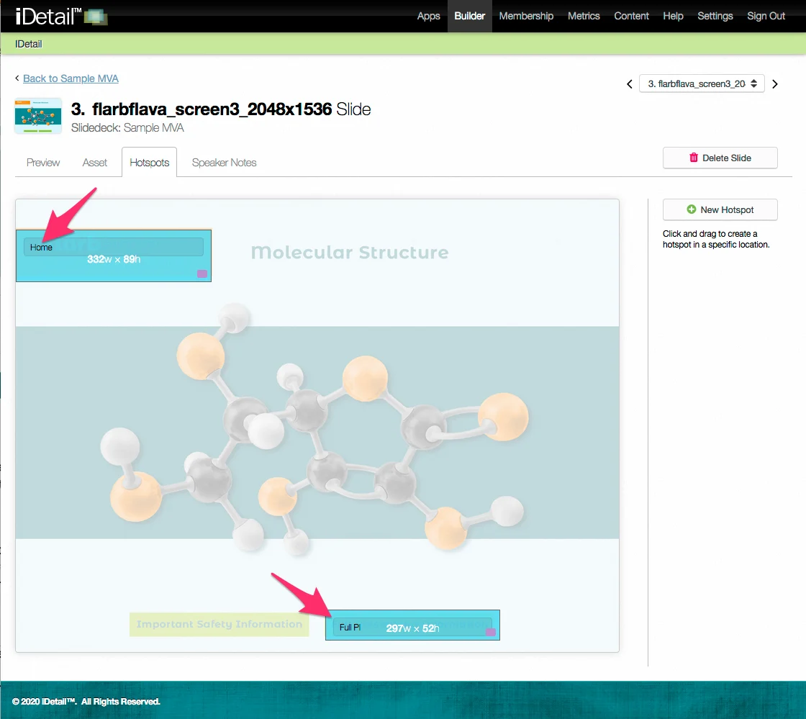Click the small back chevron before Back link
The image size is (806, 719).
click(17, 78)
